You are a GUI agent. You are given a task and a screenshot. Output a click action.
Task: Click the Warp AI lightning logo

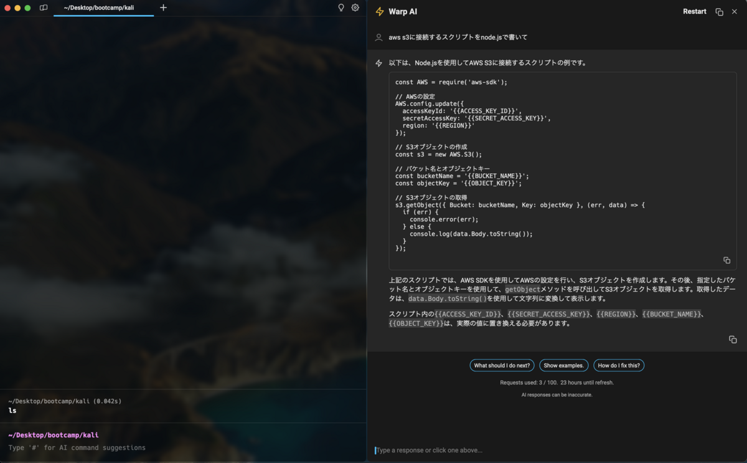pyautogui.click(x=380, y=11)
